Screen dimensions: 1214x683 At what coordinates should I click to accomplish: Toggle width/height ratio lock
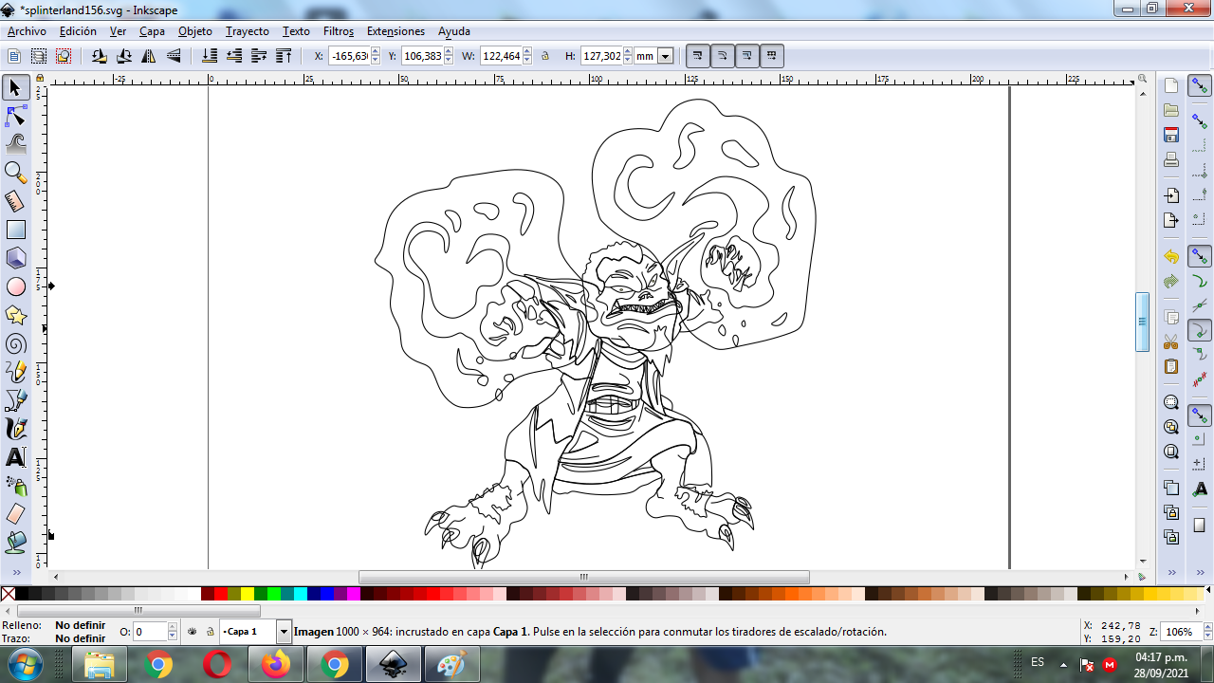click(x=545, y=56)
